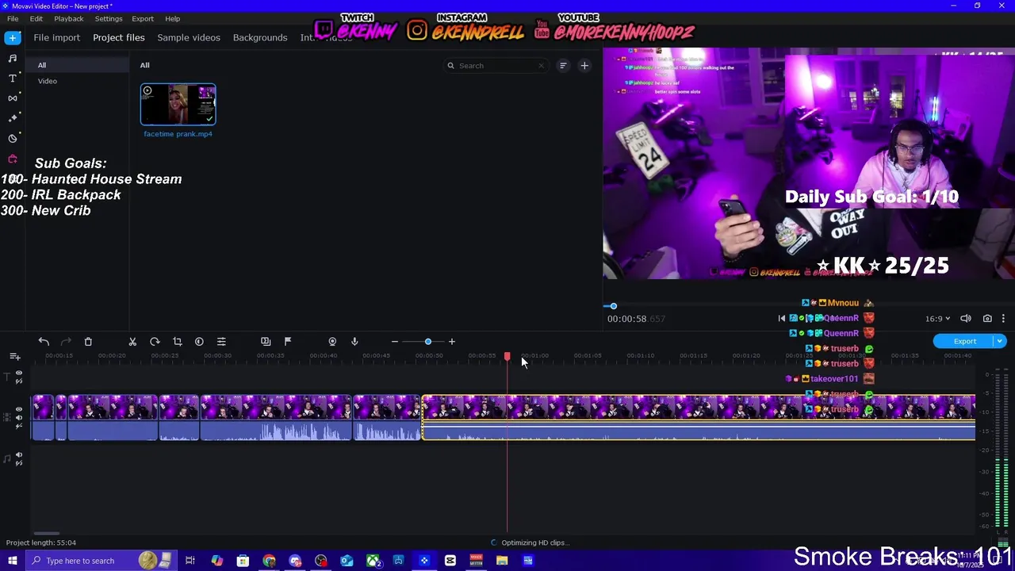The image size is (1015, 571).
Task: Open the Edit menu
Action: (x=36, y=18)
